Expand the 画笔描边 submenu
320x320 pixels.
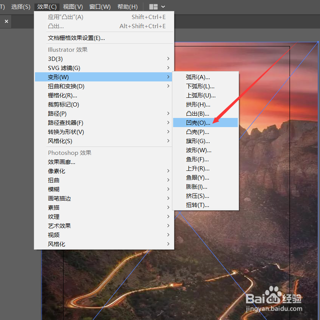coord(104,198)
